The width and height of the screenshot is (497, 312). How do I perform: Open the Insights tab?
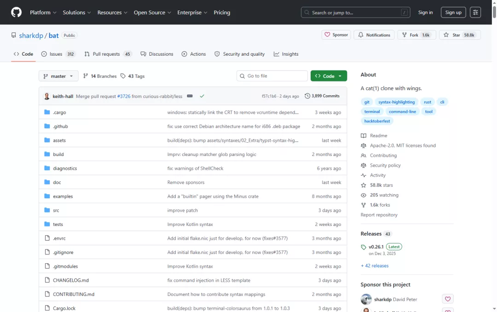pyautogui.click(x=286, y=54)
